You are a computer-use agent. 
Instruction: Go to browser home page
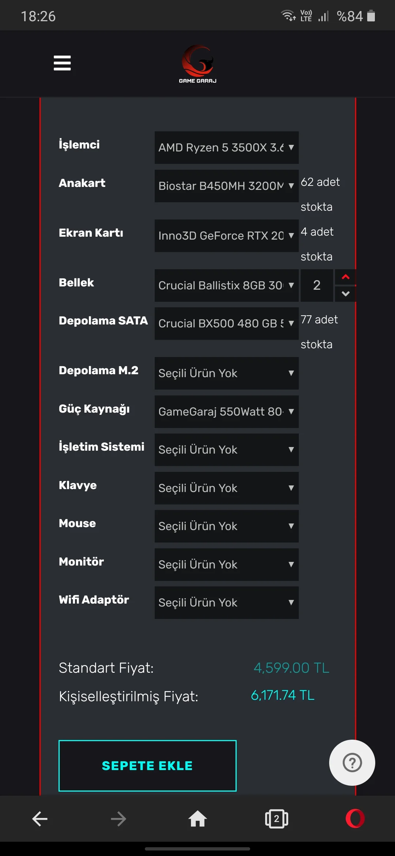pos(197,819)
